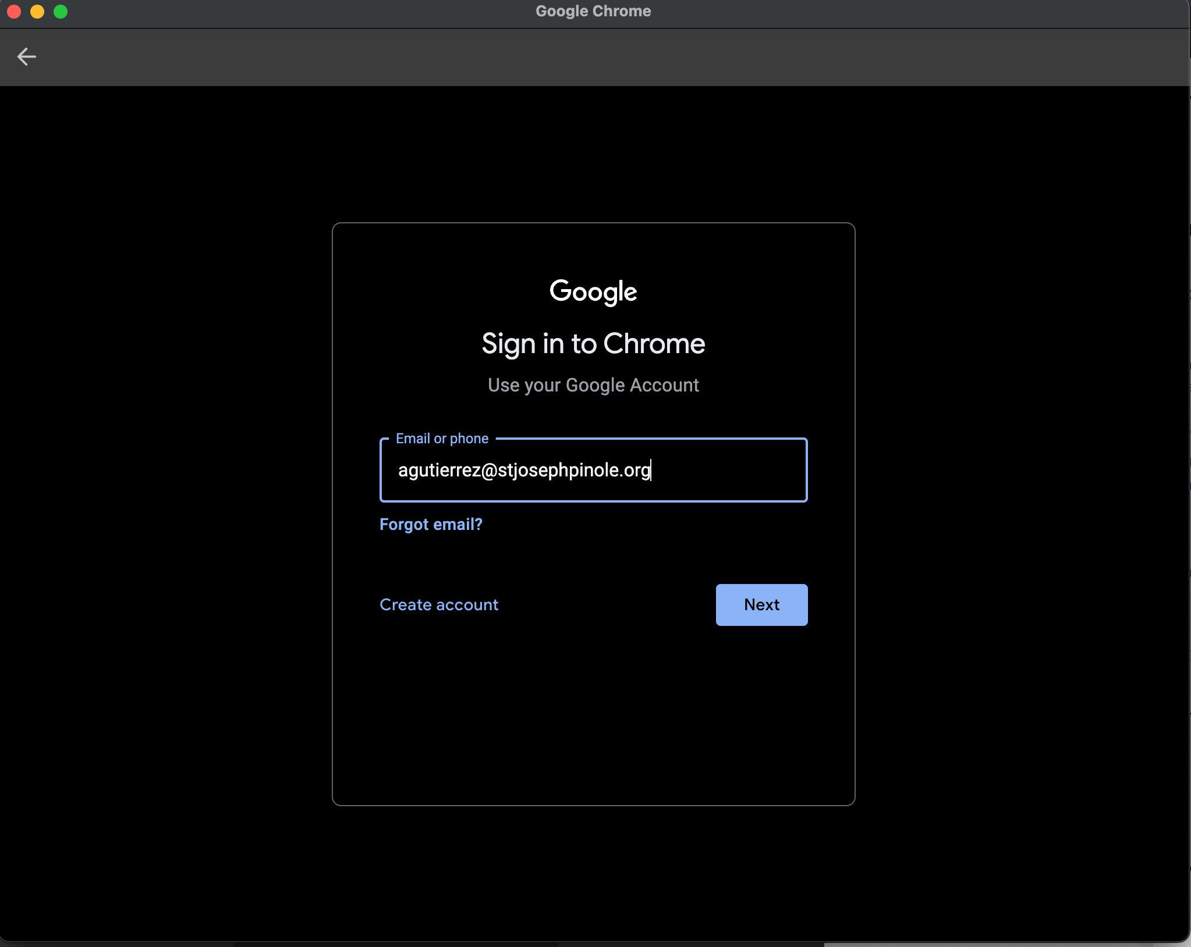Select the Create account link

[x=439, y=604]
